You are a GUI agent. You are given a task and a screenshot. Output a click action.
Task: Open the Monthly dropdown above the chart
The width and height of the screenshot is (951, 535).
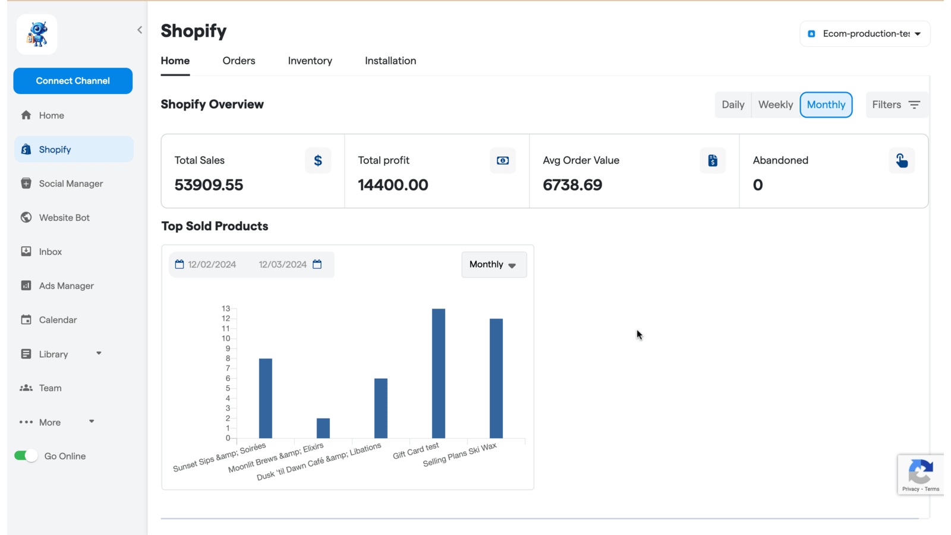coord(494,265)
